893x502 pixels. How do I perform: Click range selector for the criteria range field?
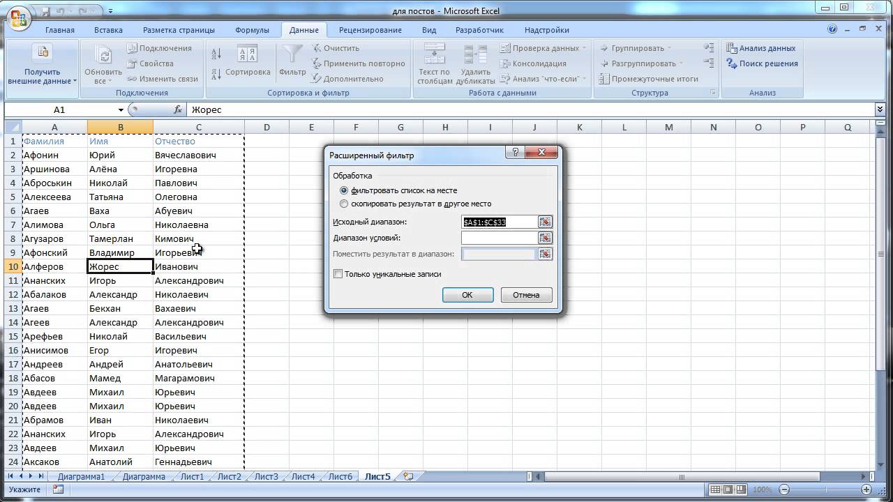click(x=545, y=238)
